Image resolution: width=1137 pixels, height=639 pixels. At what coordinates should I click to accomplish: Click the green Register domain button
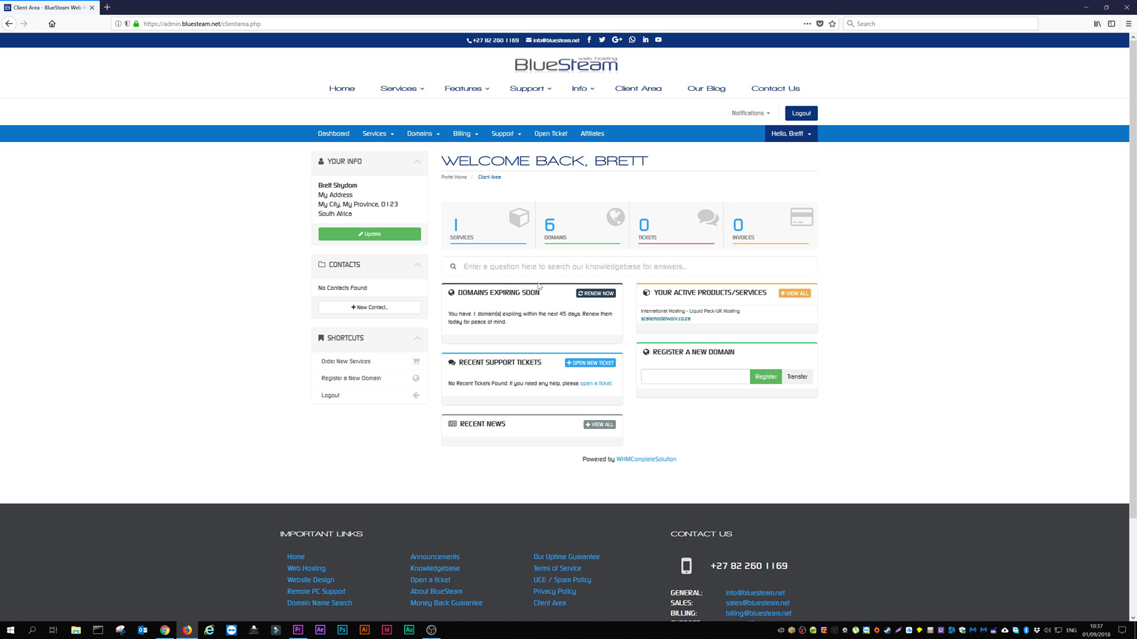point(765,376)
